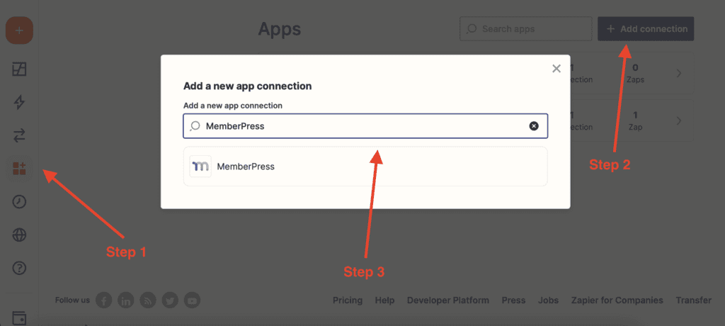Select the Apps grid icon in sidebar
The height and width of the screenshot is (326, 725).
tap(19, 169)
